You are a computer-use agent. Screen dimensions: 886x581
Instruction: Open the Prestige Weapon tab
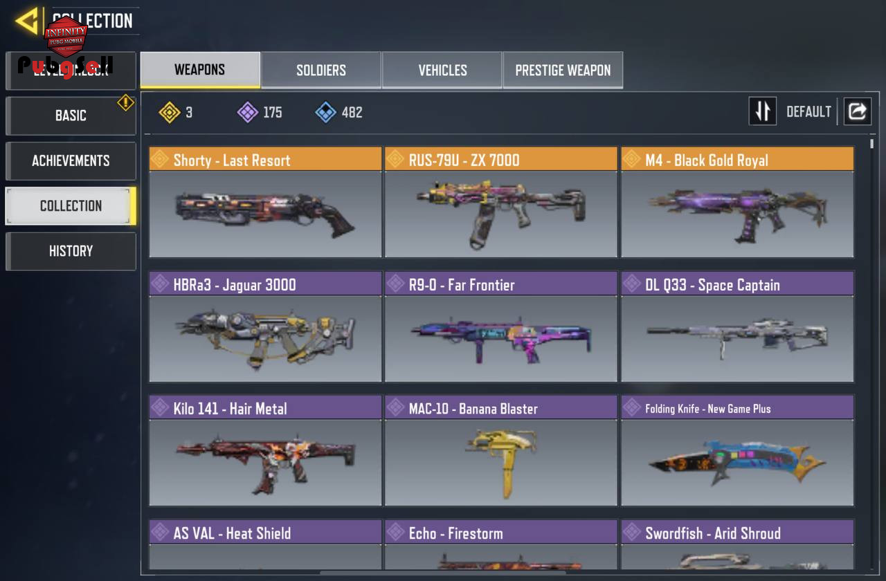(563, 70)
